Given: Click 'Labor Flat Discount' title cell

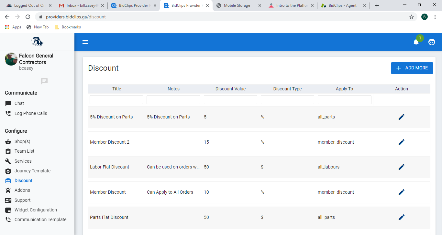Looking at the screenshot, I should 109,167.
